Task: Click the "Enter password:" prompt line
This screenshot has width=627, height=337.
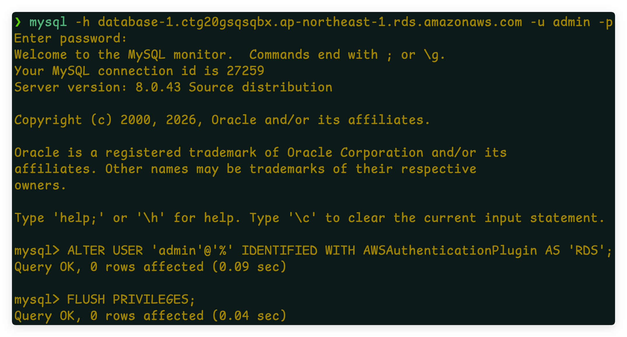Action: click(71, 38)
